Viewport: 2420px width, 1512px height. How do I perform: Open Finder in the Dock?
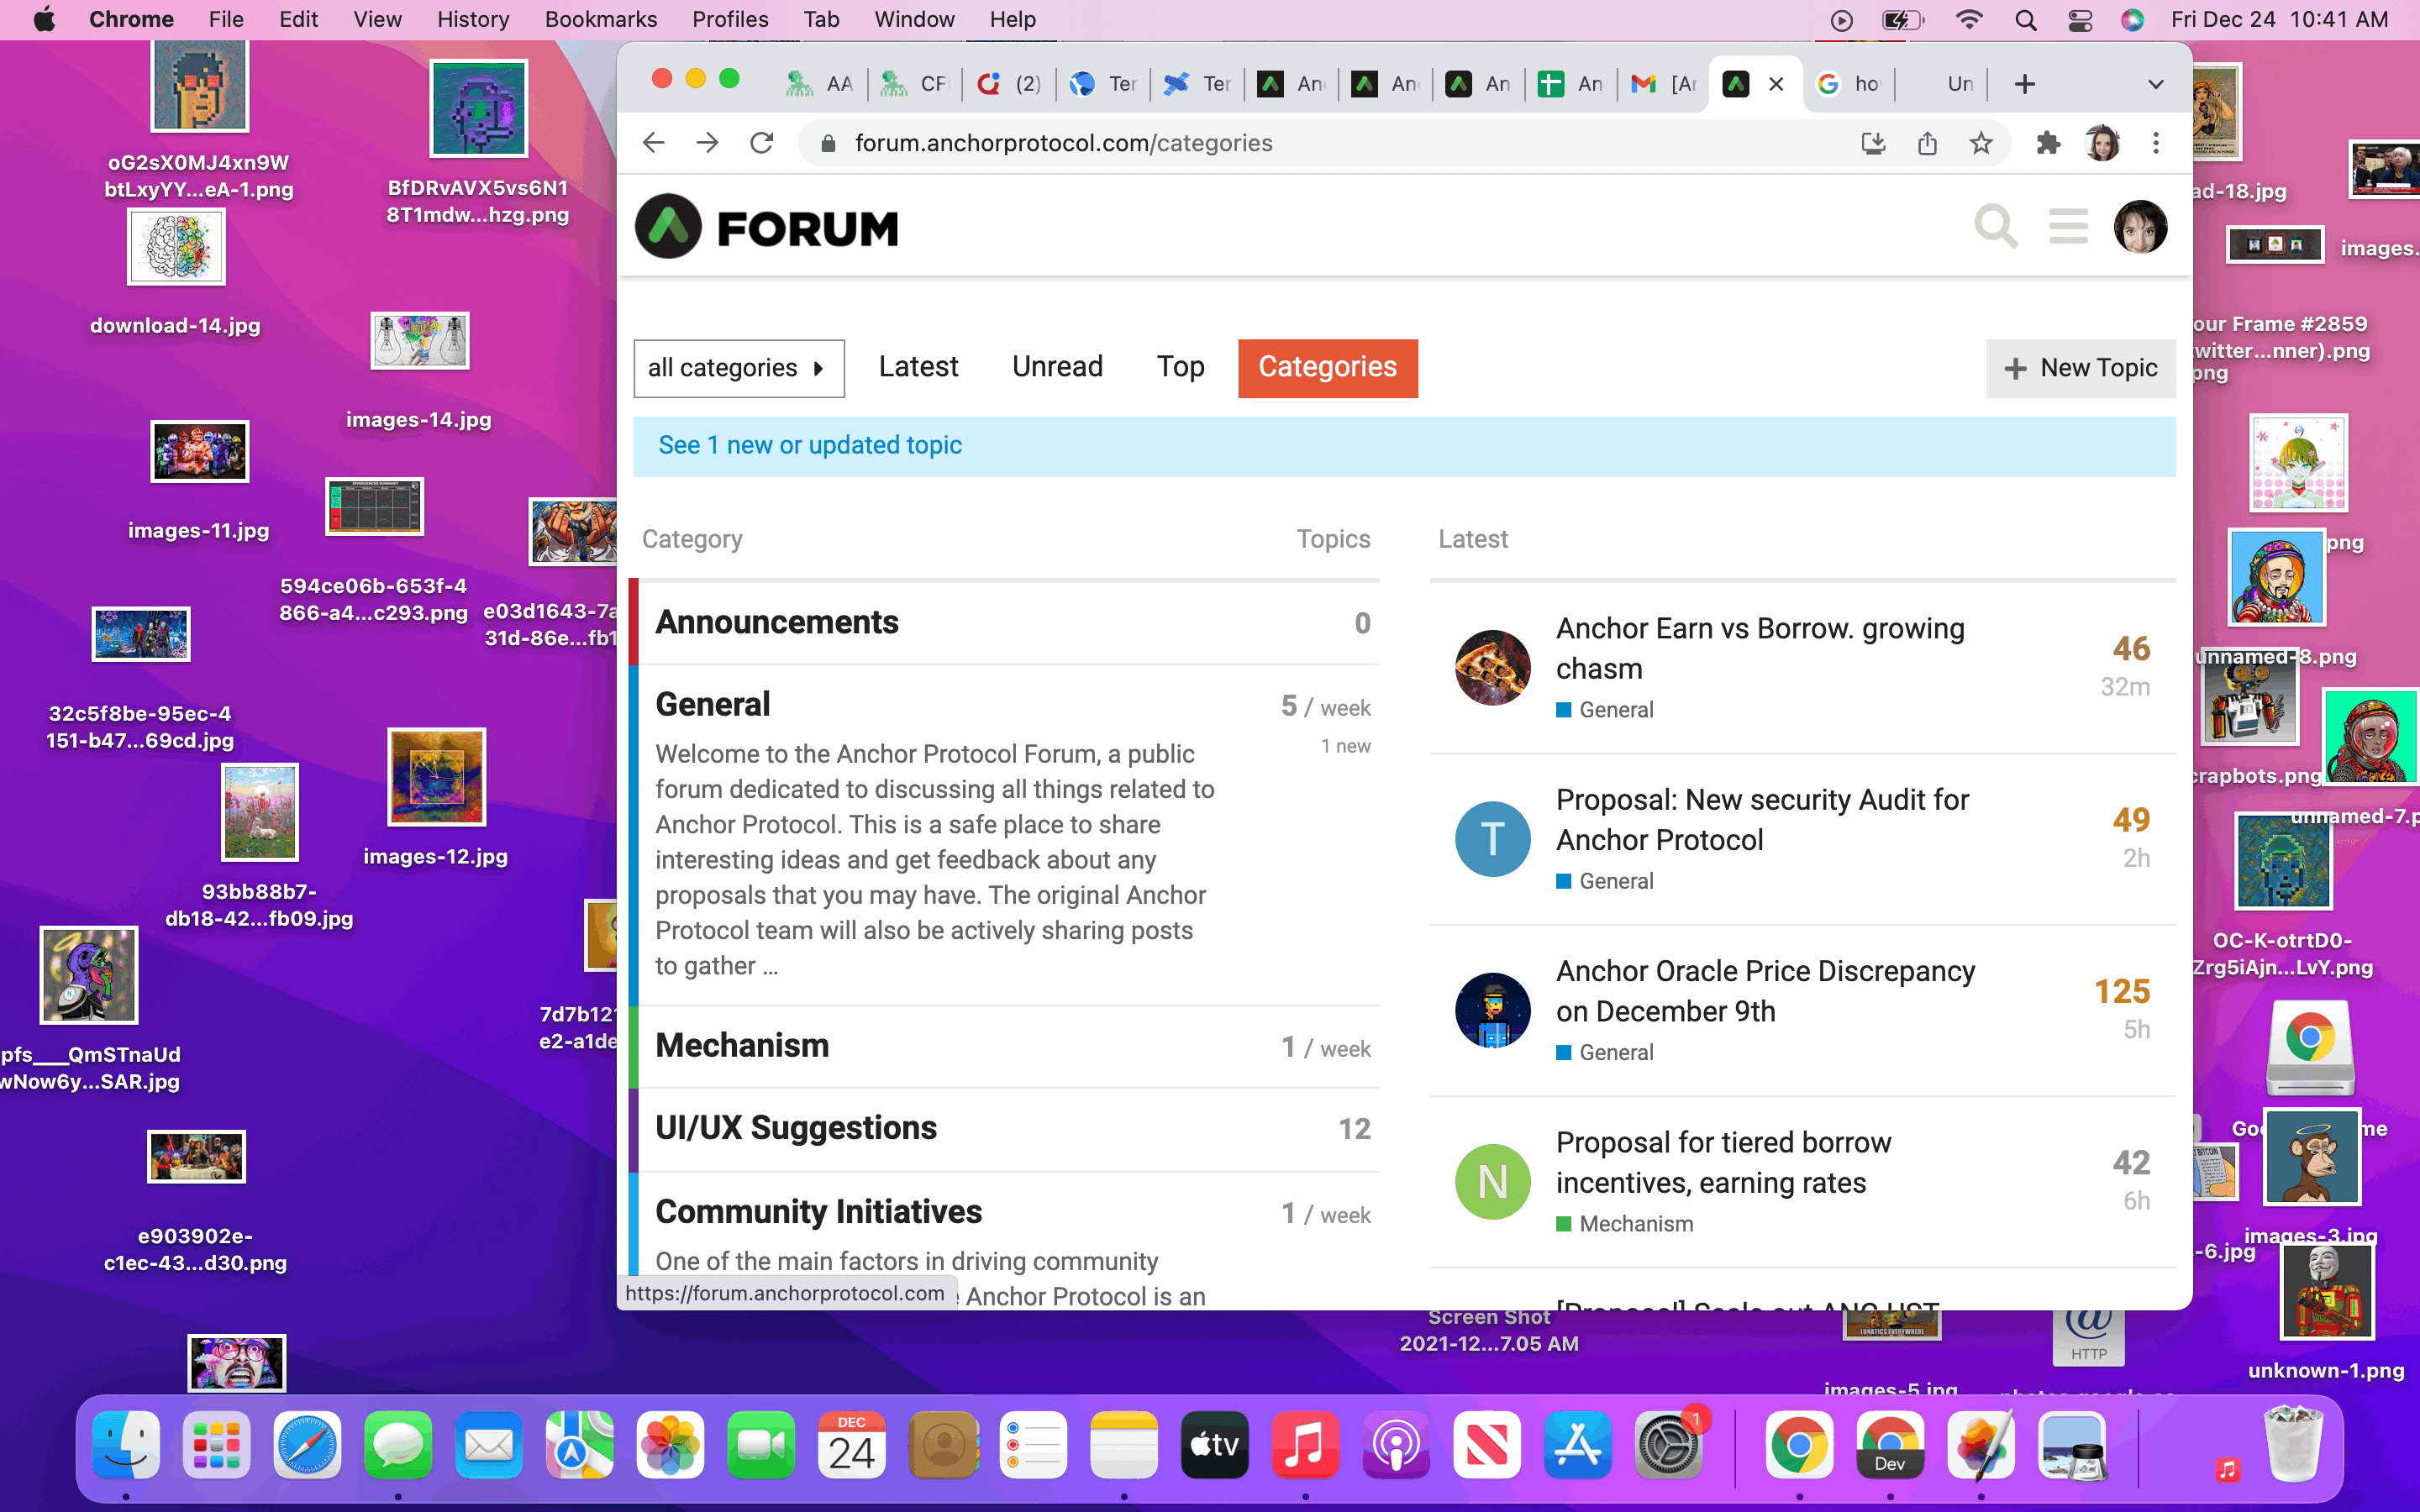click(x=126, y=1444)
